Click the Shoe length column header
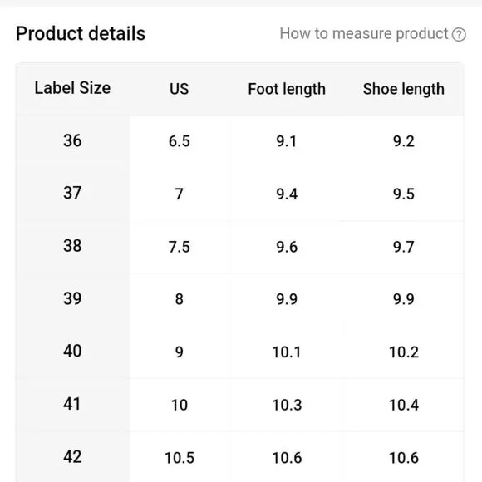This screenshot has height=482, width=482. coord(404,89)
